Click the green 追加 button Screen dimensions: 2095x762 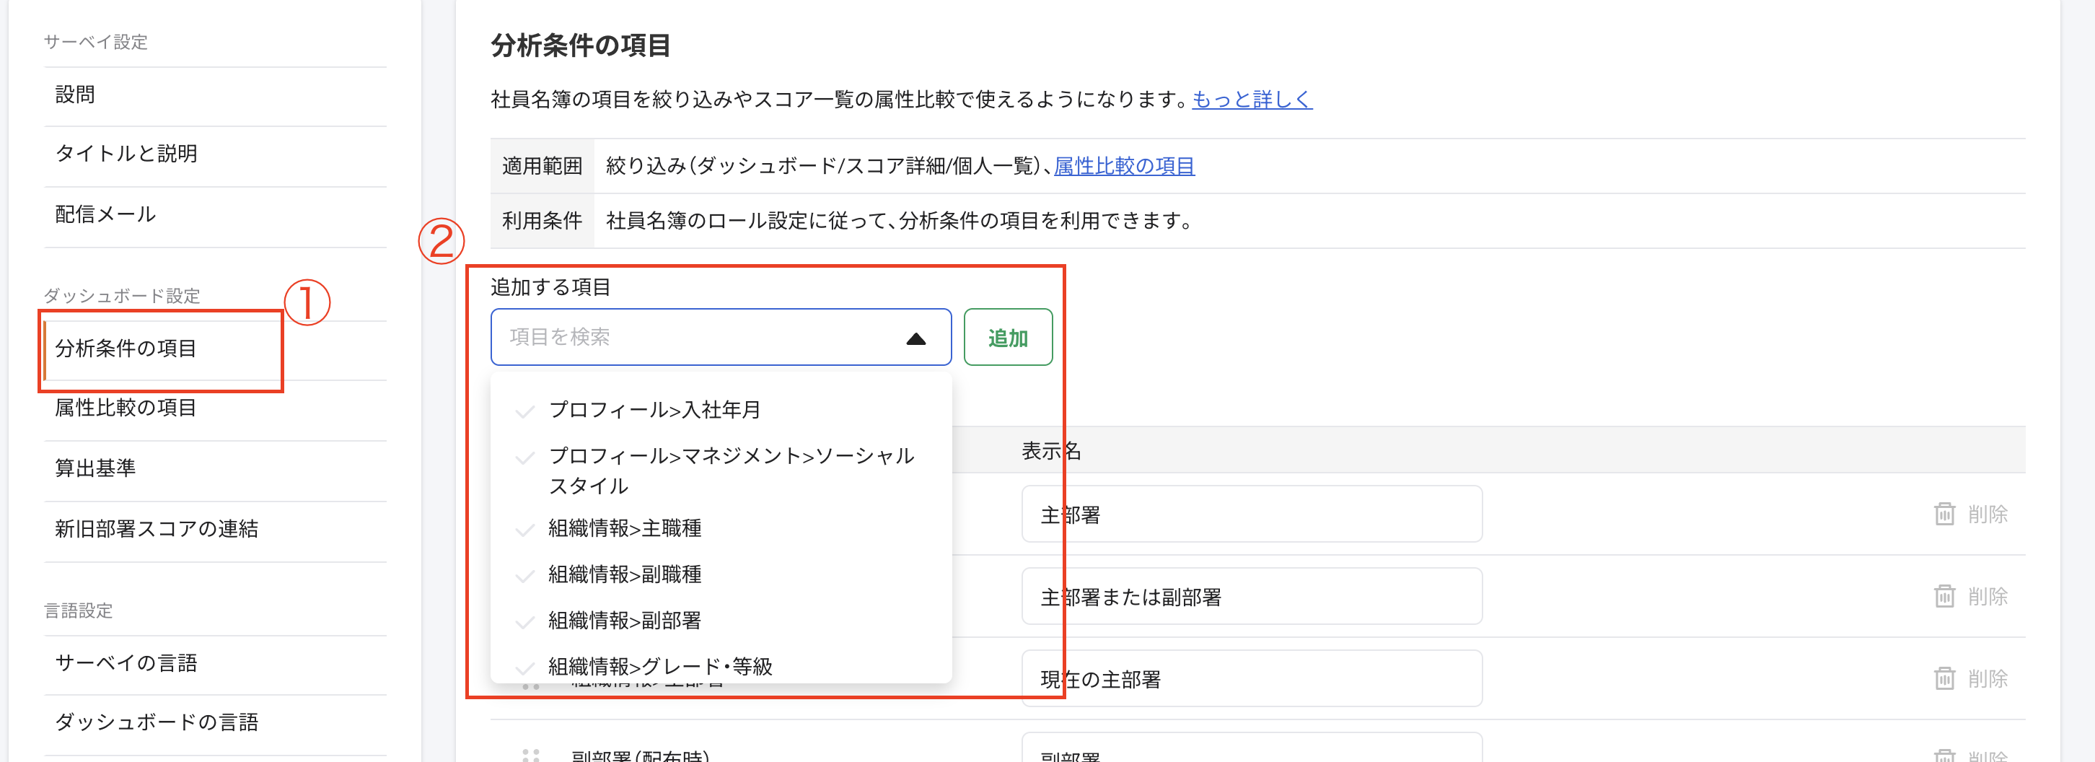(1008, 337)
